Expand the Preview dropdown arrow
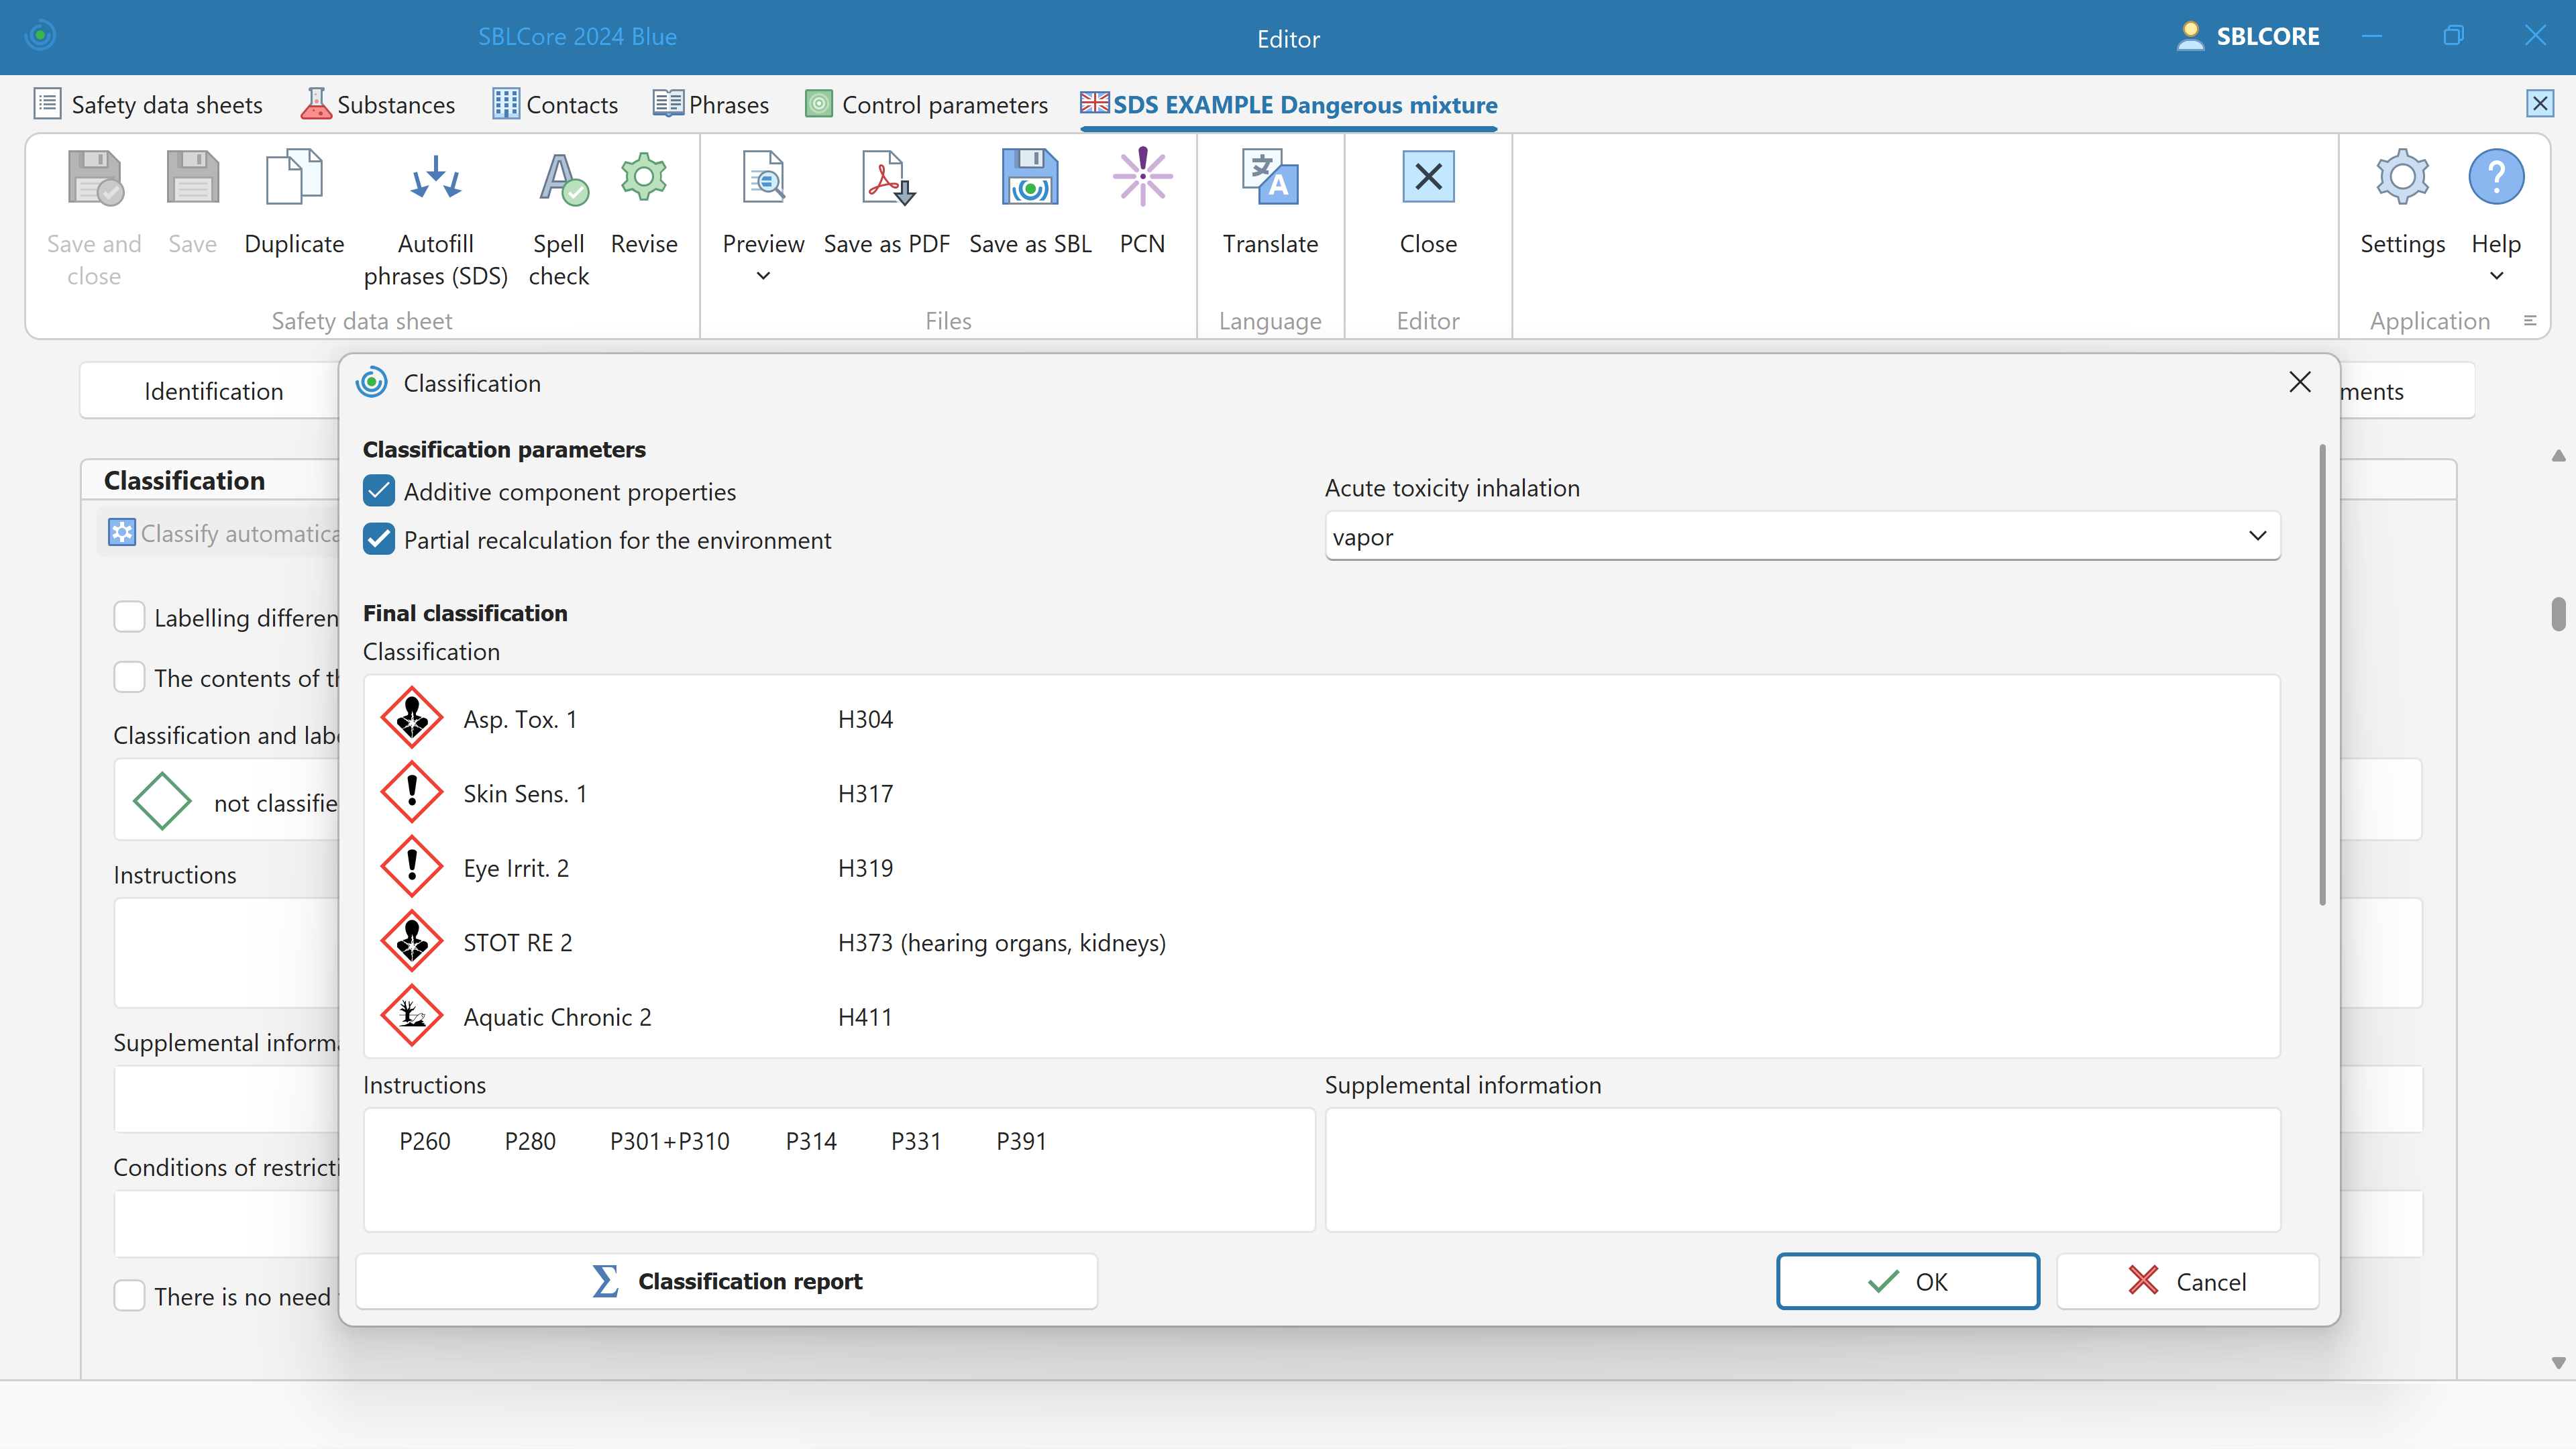The width and height of the screenshot is (2576, 1449). tap(763, 276)
